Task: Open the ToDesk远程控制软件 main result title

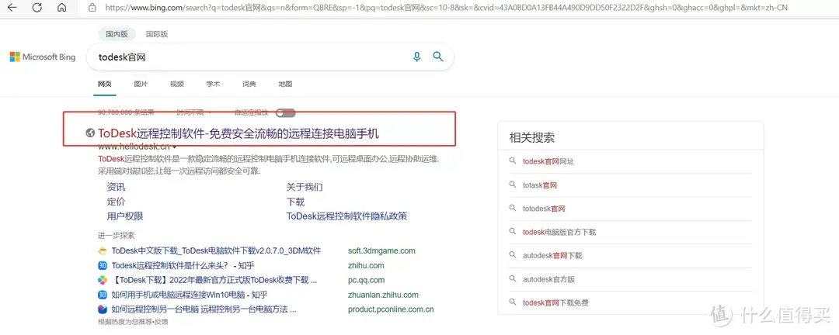Action: tap(238, 133)
